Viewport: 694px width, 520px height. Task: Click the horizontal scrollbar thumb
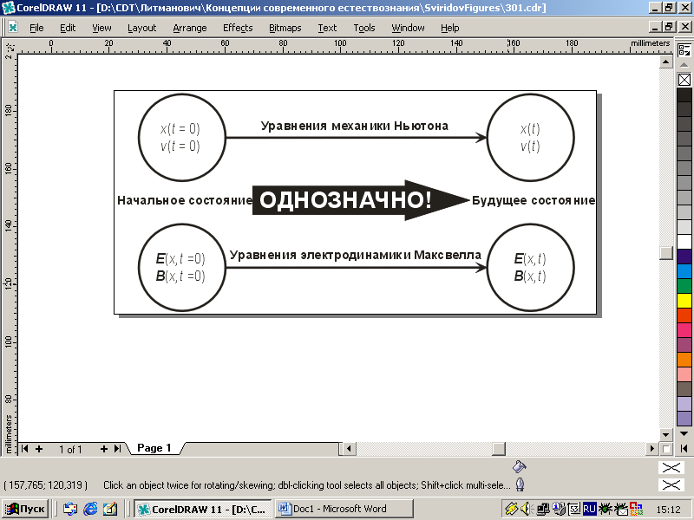(498, 449)
